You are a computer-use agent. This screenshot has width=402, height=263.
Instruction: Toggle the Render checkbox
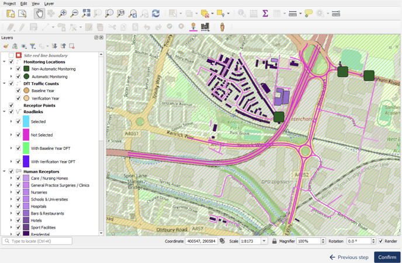pos(381,241)
